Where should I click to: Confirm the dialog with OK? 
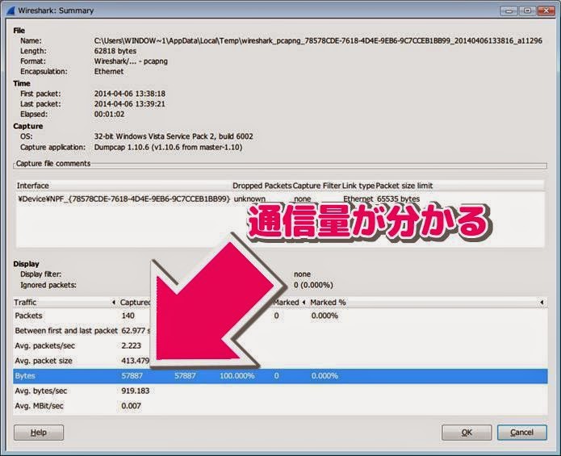(x=467, y=433)
